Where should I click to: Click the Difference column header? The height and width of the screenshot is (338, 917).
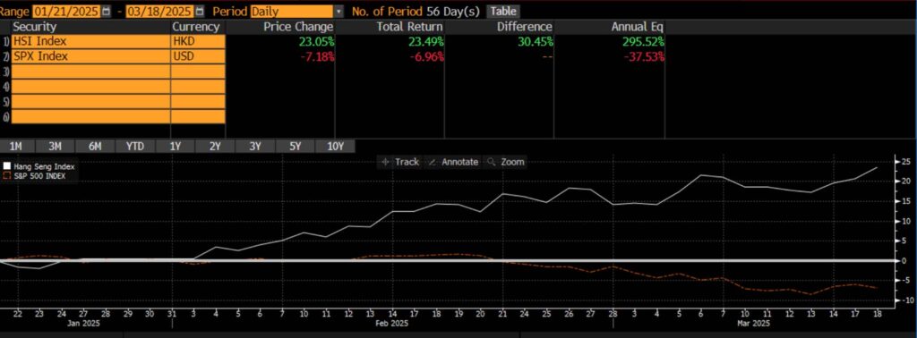click(525, 27)
